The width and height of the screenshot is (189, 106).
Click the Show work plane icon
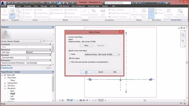click(159, 10)
